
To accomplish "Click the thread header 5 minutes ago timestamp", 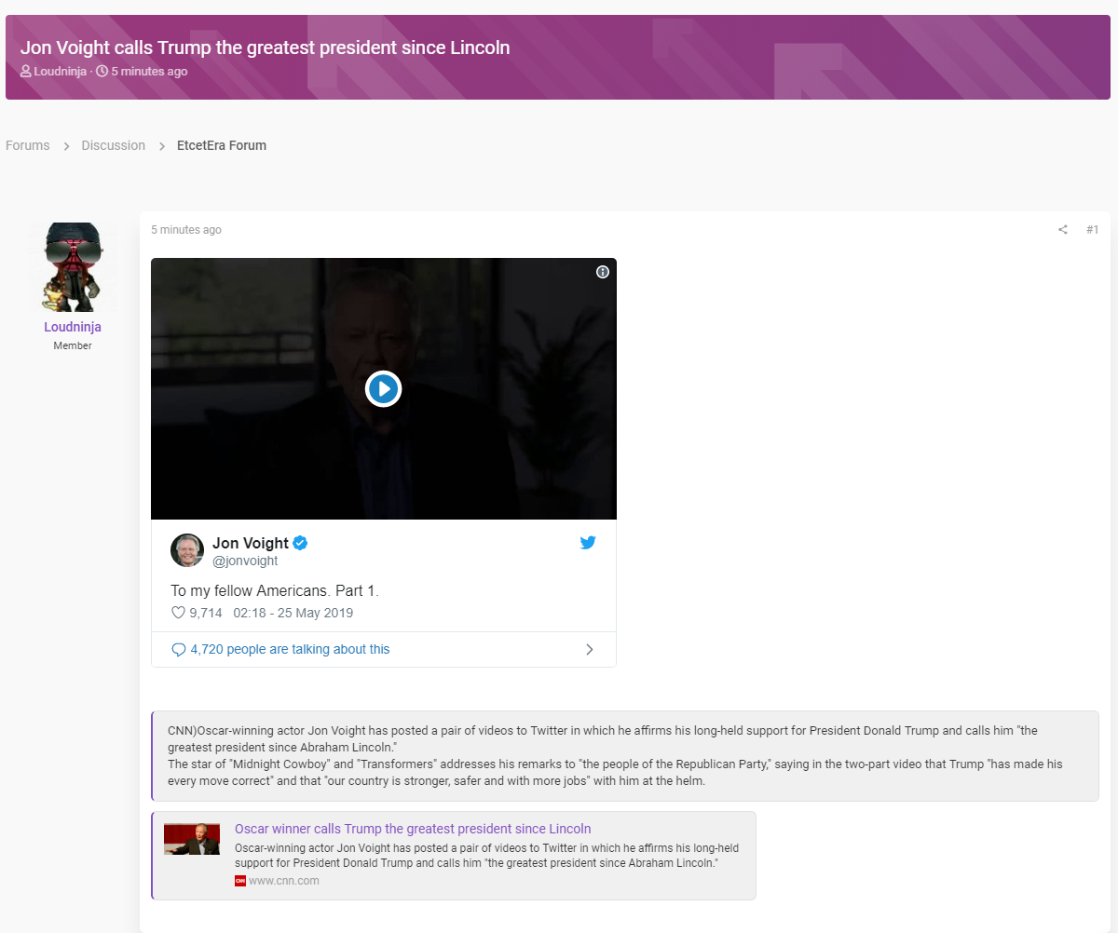I will click(x=149, y=72).
